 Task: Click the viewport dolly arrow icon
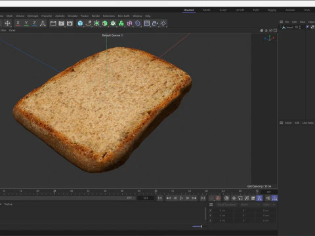click(x=266, y=30)
